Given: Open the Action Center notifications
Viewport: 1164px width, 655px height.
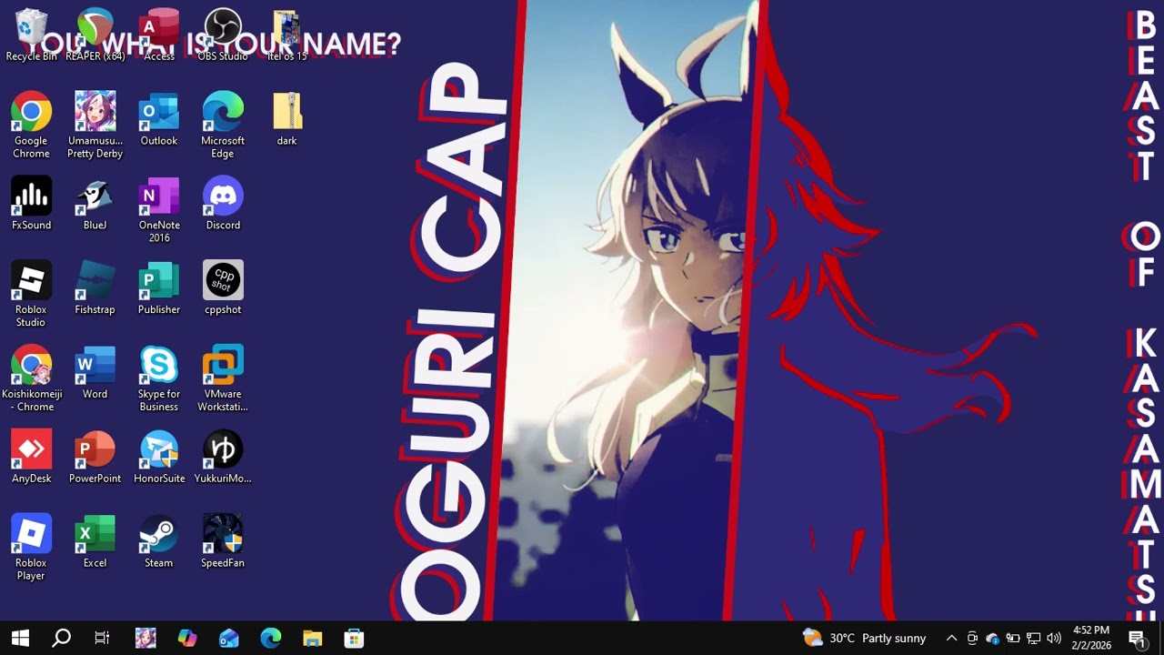Looking at the screenshot, I should pos(1137,638).
